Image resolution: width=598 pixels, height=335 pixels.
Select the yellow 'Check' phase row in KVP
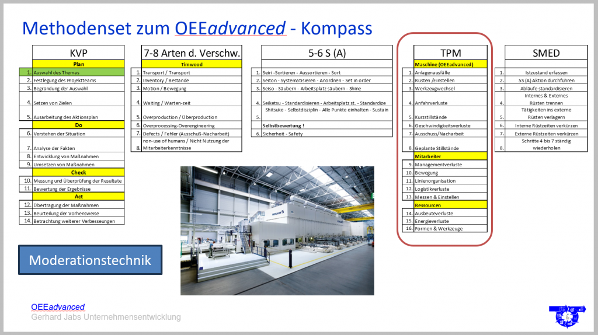[x=78, y=173]
